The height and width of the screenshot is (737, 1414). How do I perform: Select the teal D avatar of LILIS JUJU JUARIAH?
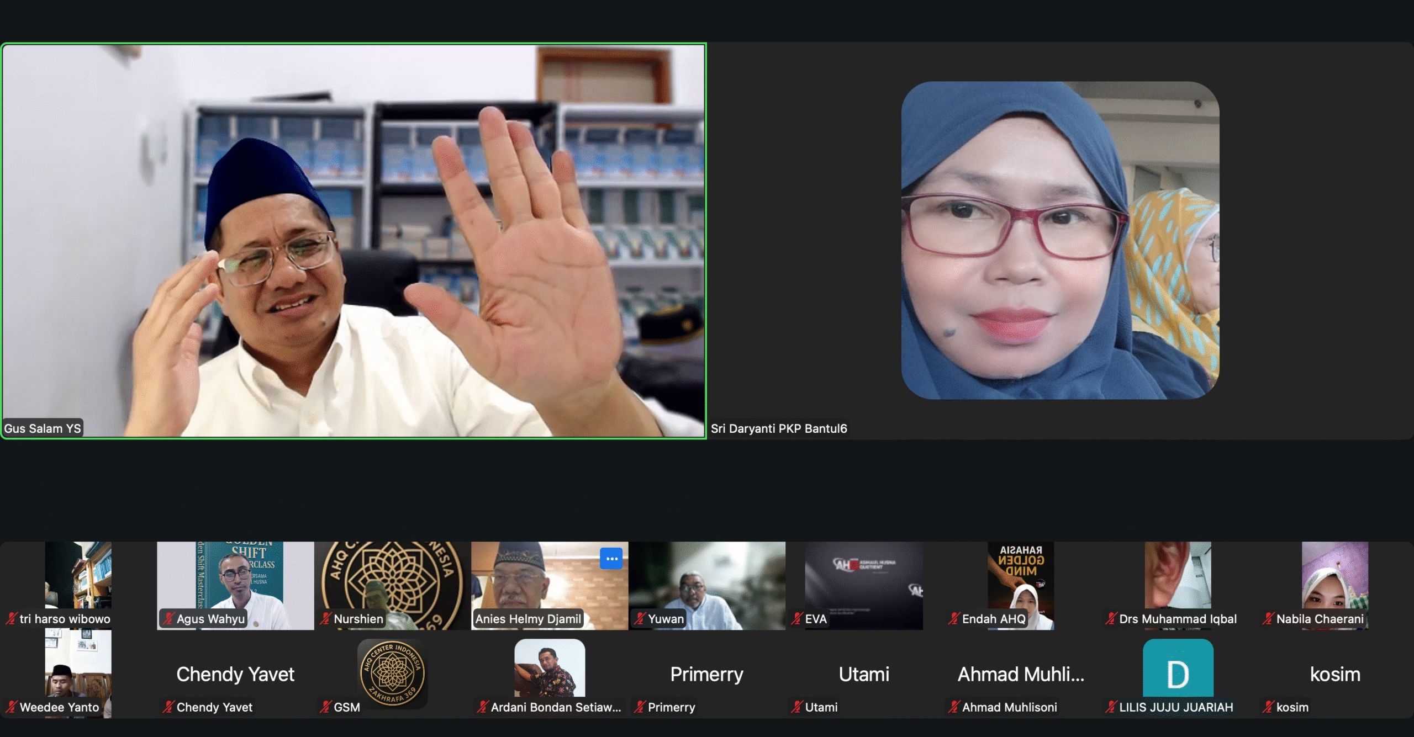click(x=1178, y=668)
